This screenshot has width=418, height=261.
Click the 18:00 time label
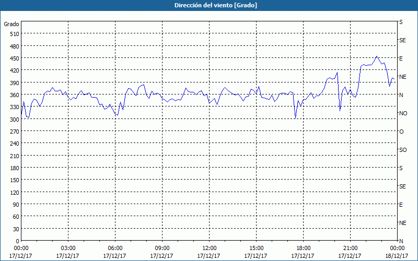pos(303,248)
